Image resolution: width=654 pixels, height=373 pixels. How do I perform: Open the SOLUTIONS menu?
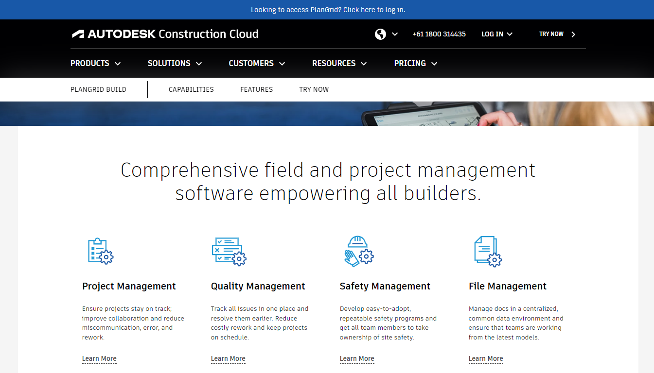click(x=175, y=63)
